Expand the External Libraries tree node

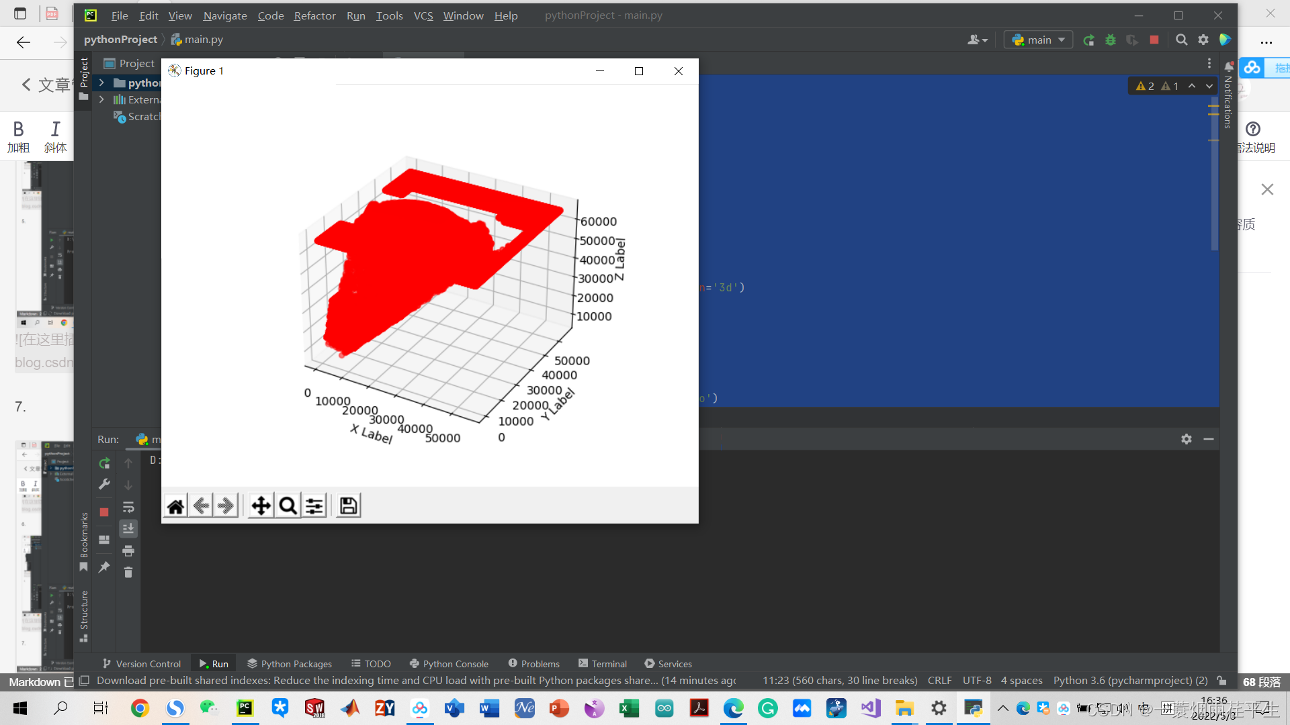[101, 99]
